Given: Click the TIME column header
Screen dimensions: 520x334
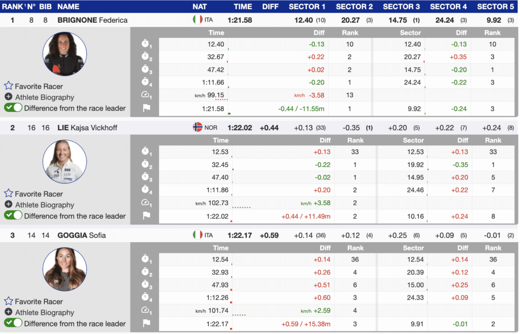Looking at the screenshot, I should (243, 7).
